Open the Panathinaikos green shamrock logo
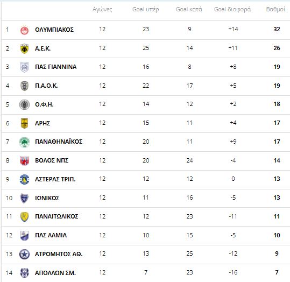This screenshot has width=290, height=282. tap(24, 142)
